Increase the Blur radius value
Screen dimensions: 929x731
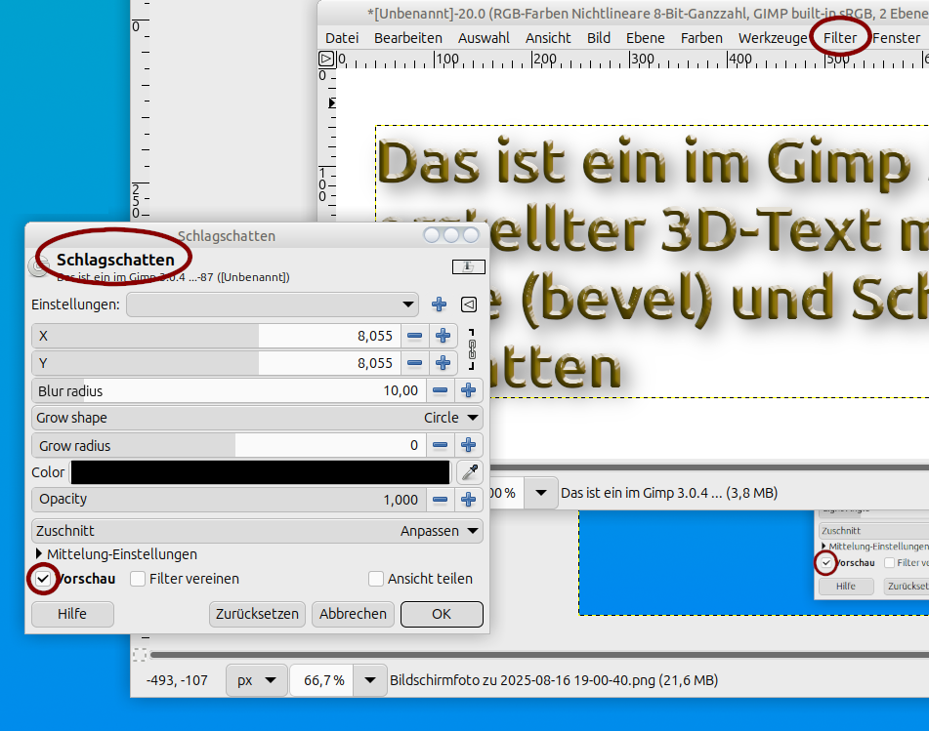pos(469,390)
